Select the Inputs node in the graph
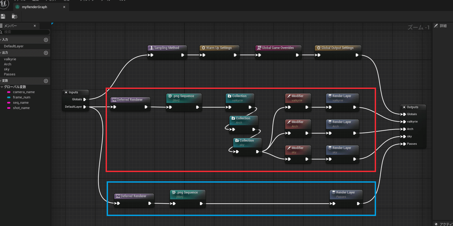This screenshot has width=453, height=226. tap(75, 92)
